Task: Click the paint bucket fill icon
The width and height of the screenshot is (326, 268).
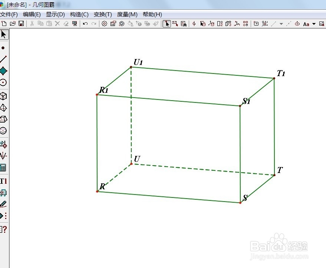Action: coord(130,23)
